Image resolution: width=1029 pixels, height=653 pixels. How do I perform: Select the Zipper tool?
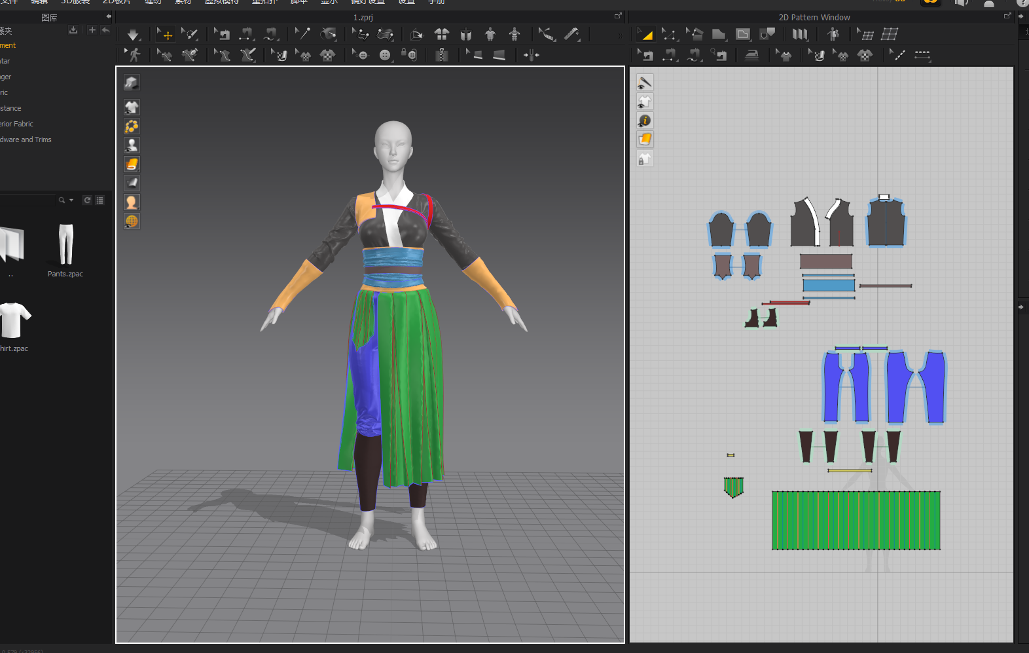[x=442, y=55]
